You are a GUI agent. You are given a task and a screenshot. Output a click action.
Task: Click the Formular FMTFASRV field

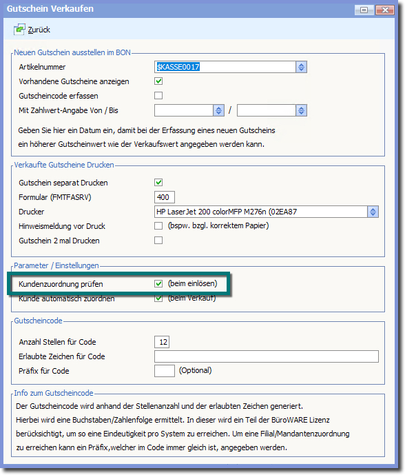click(165, 197)
